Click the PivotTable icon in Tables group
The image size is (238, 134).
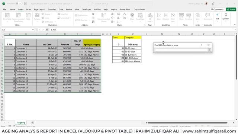coord(7,17)
